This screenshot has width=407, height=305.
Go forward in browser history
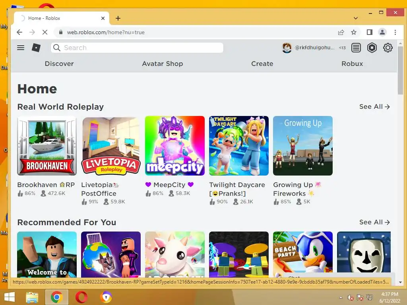click(x=32, y=32)
